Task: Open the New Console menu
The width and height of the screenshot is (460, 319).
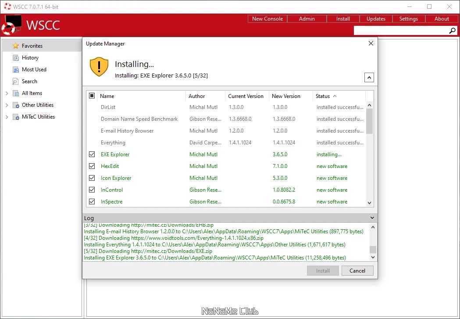Action: (267, 19)
